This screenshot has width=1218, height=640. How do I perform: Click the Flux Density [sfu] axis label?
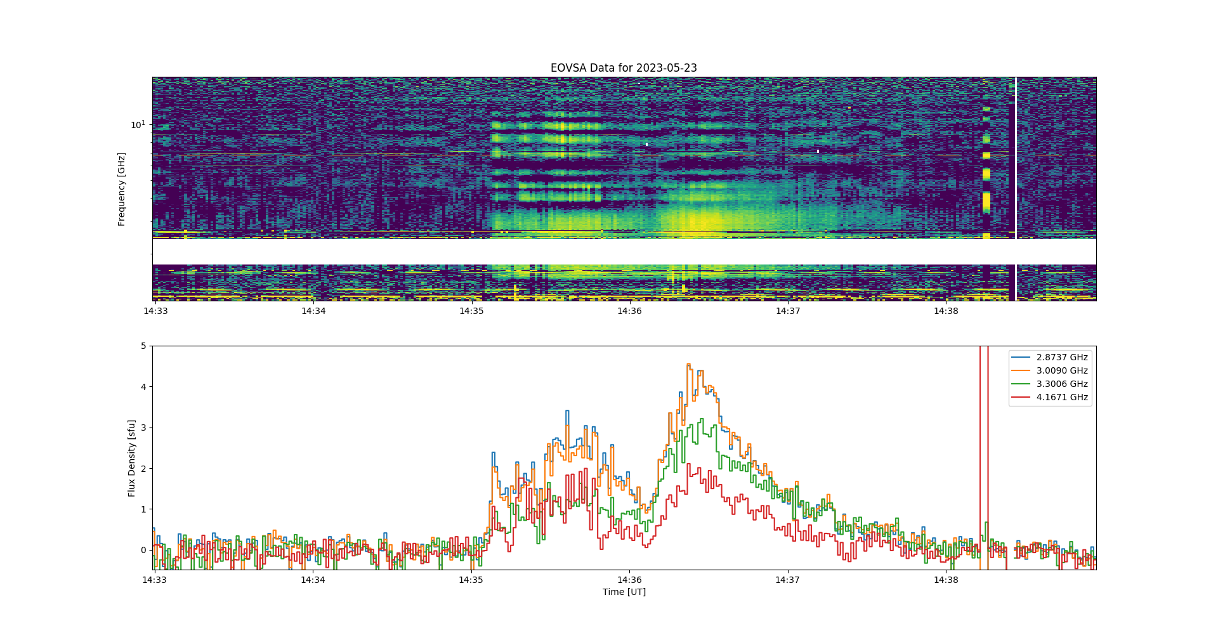132,458
